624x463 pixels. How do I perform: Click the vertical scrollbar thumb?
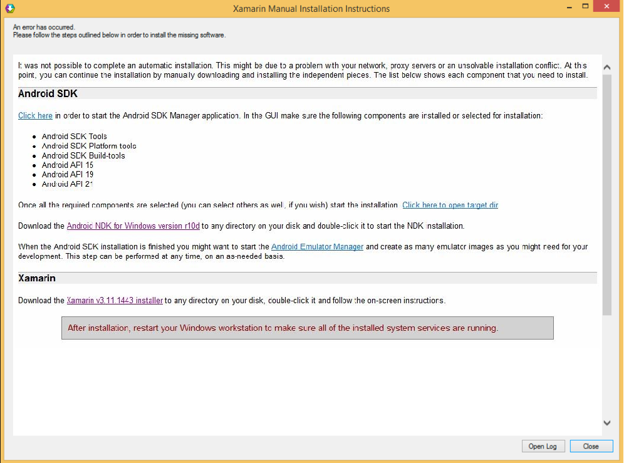click(x=607, y=195)
